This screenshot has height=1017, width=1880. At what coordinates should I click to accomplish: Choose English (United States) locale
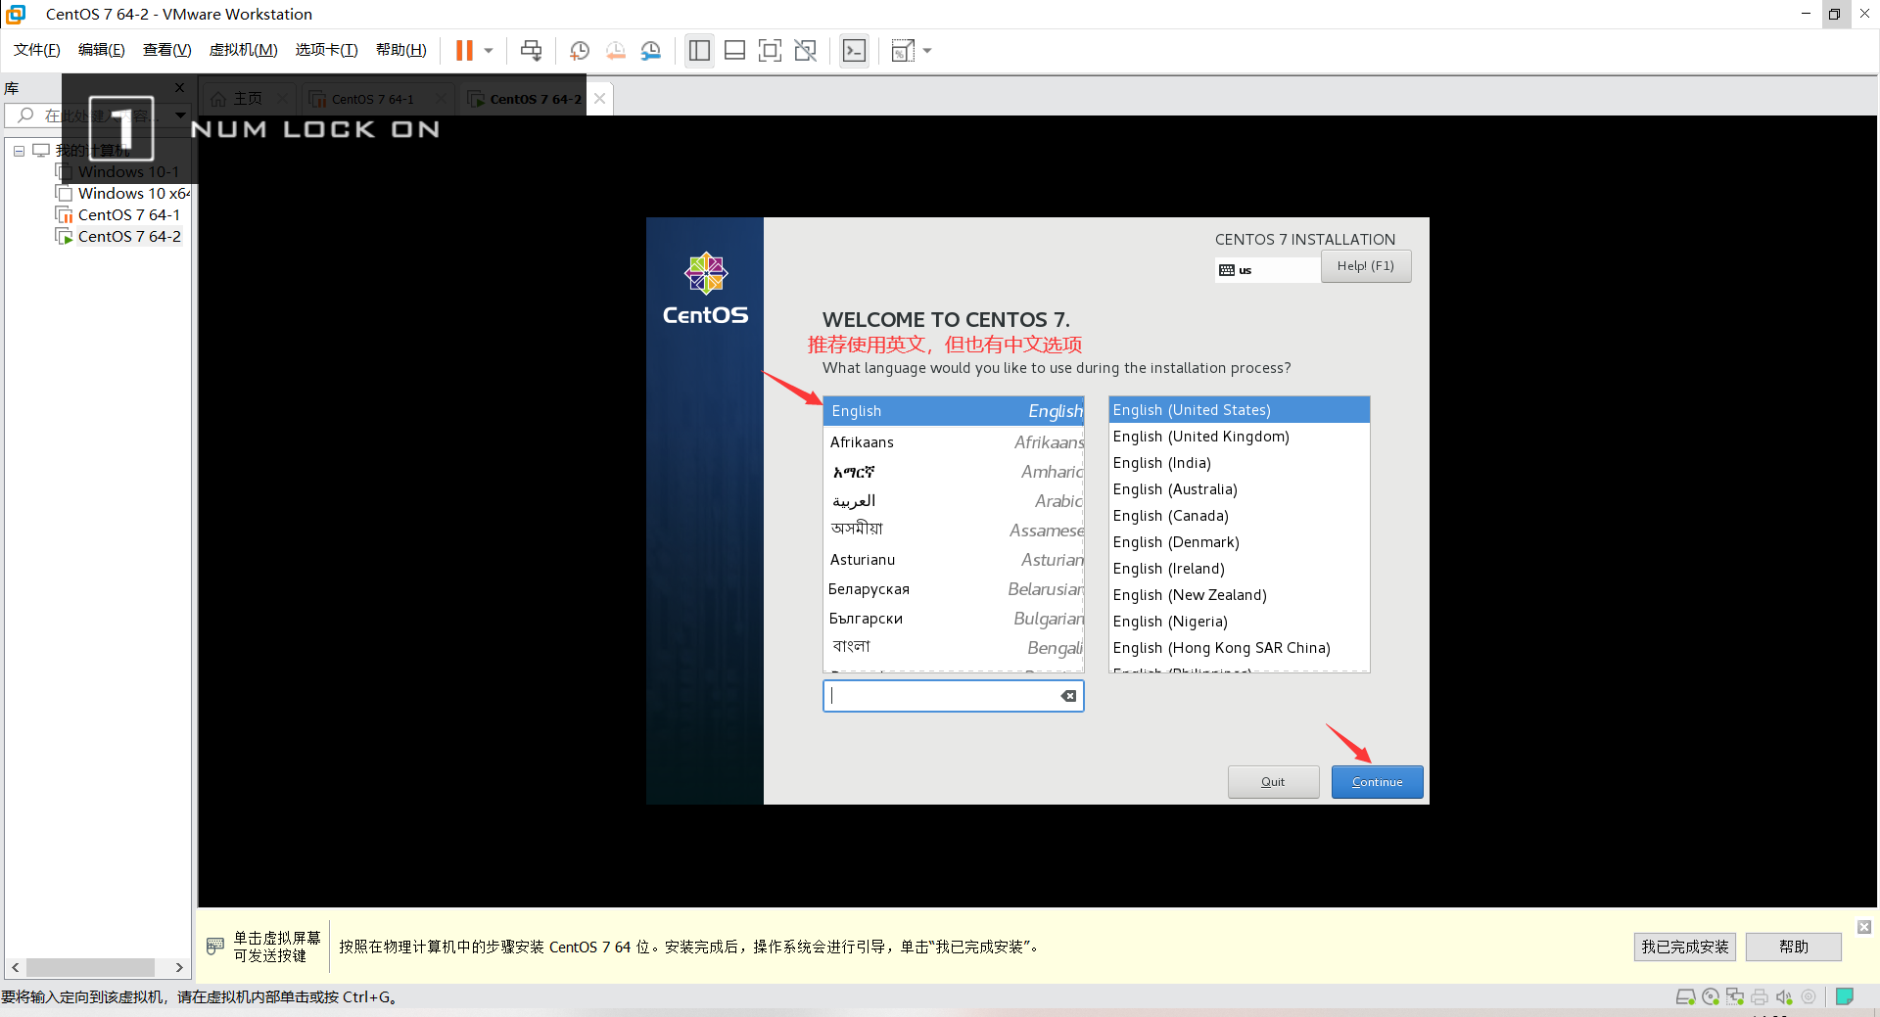1239,410
